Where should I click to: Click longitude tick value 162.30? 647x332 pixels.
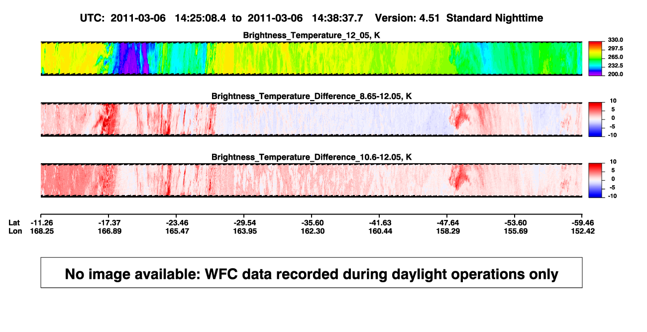click(x=313, y=231)
